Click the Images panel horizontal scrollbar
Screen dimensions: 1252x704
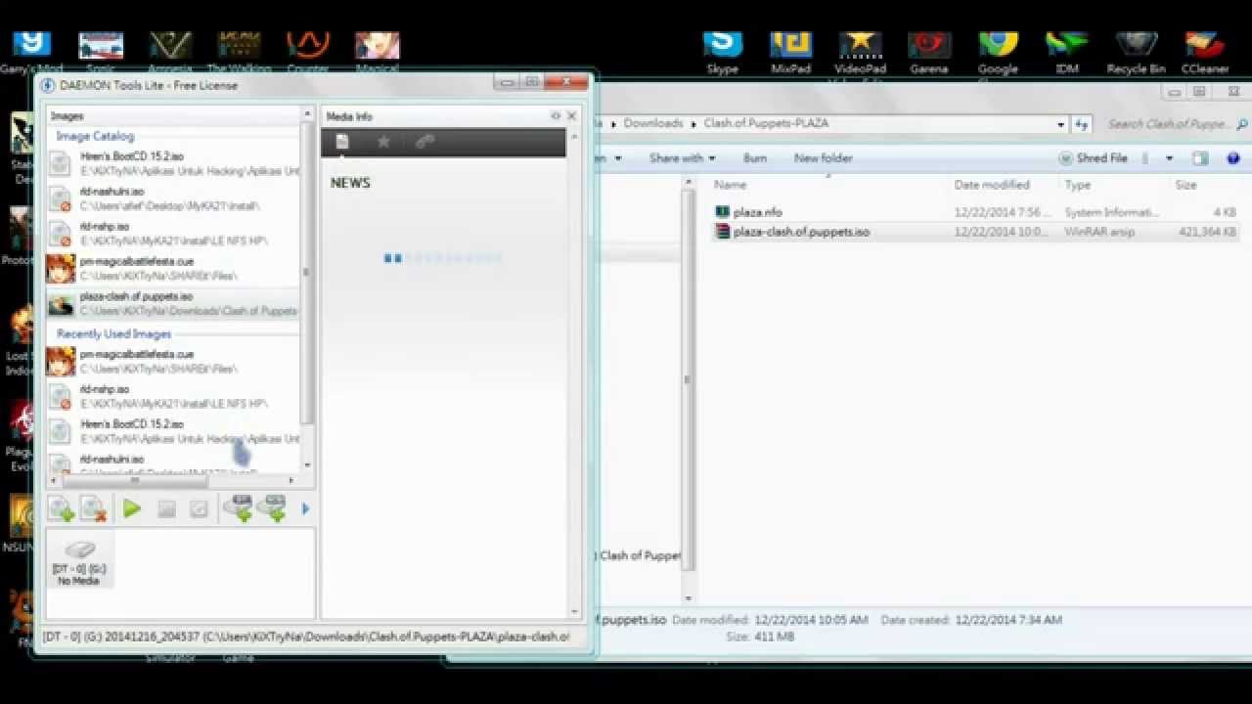(134, 480)
